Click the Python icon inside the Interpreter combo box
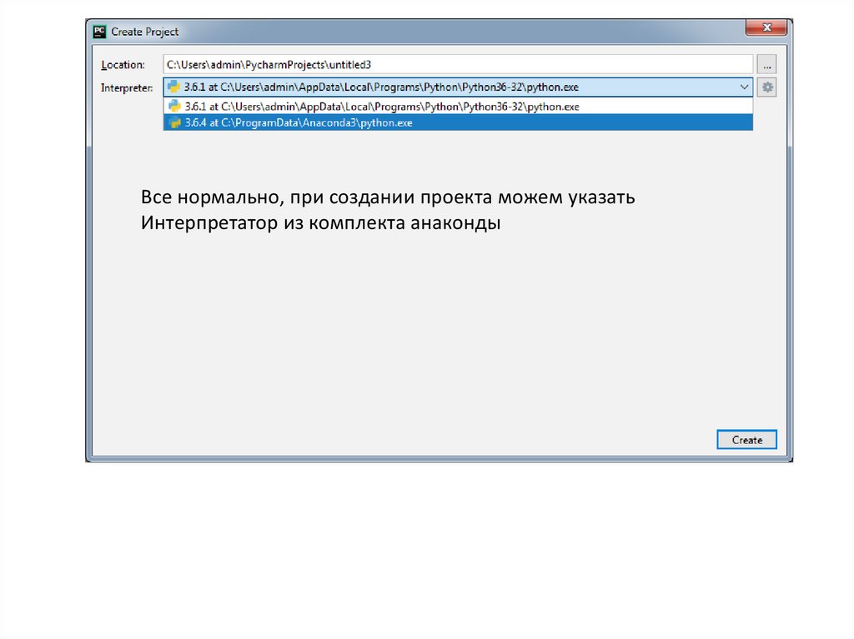 tap(173, 87)
